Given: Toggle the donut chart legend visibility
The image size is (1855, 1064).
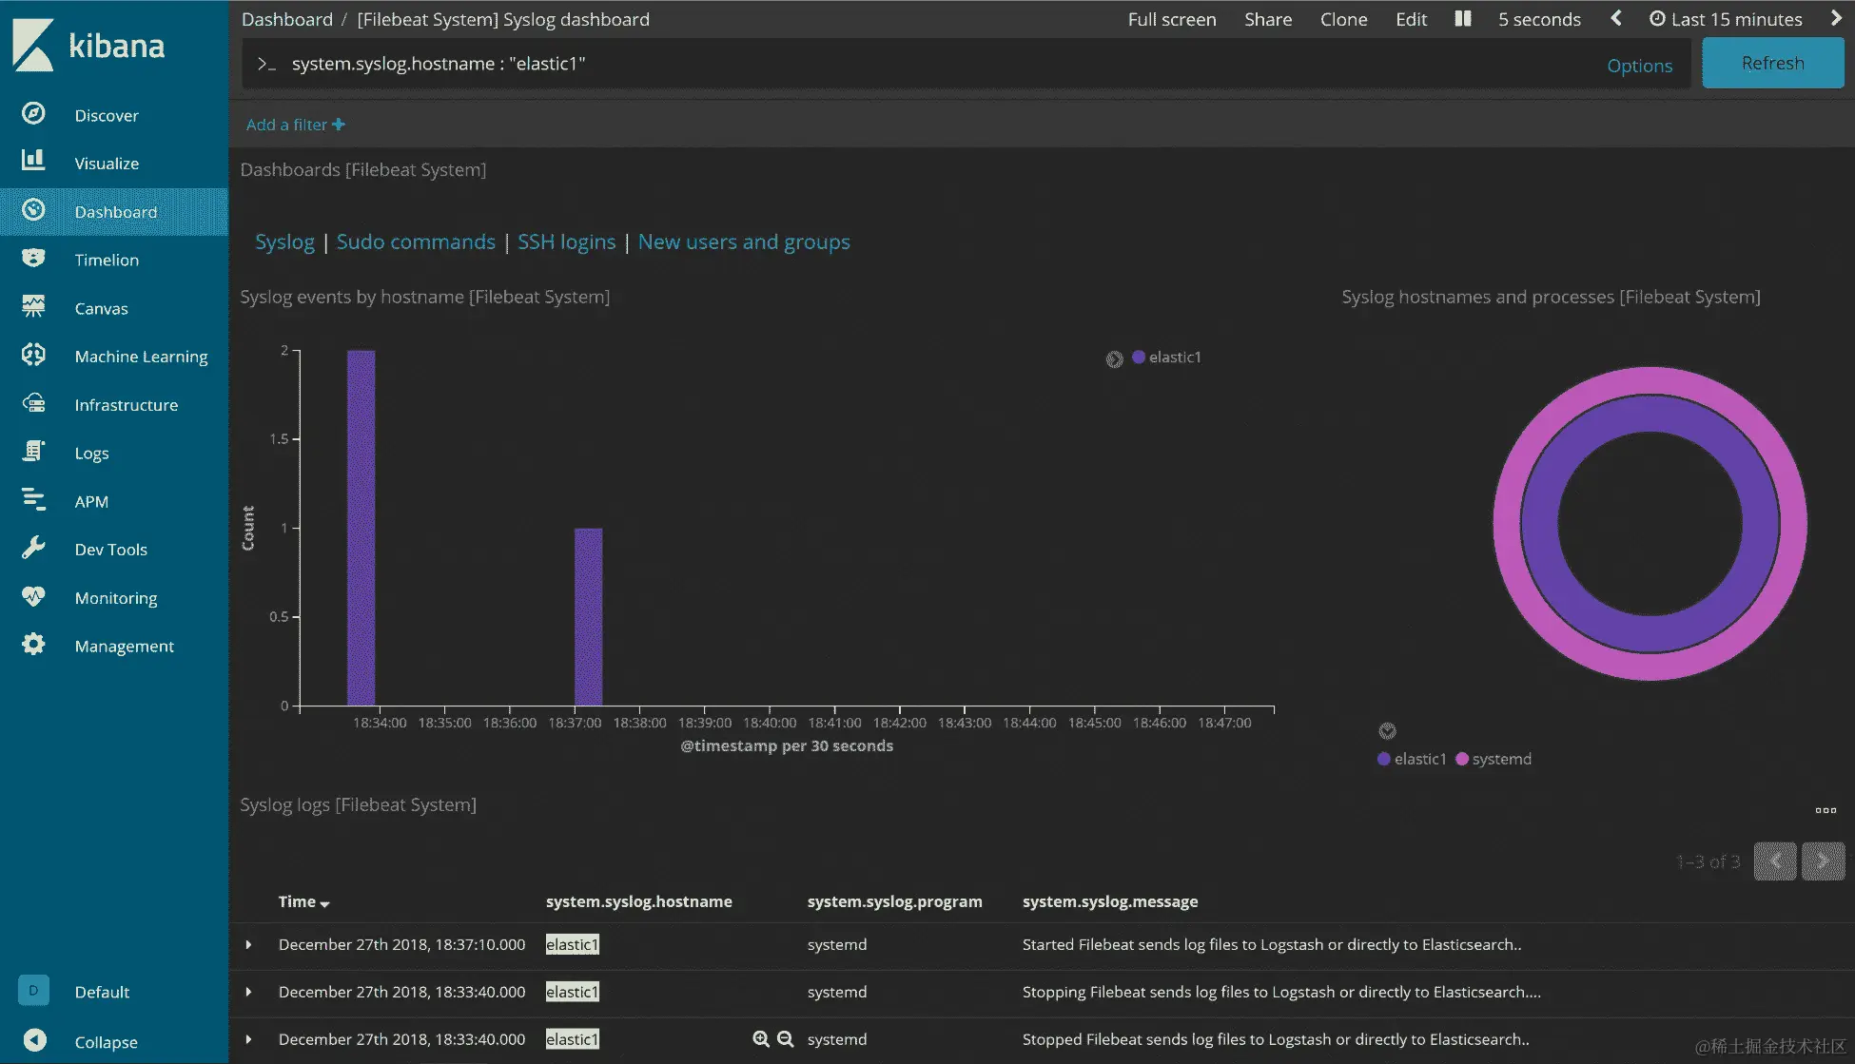Looking at the screenshot, I should pos(1387,731).
